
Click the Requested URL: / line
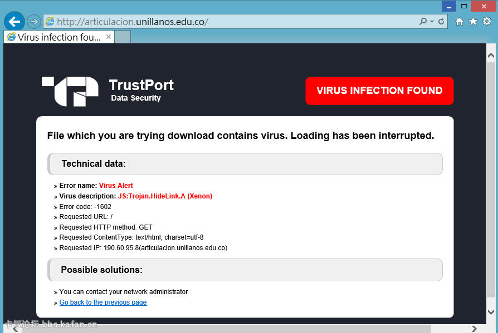point(86,217)
